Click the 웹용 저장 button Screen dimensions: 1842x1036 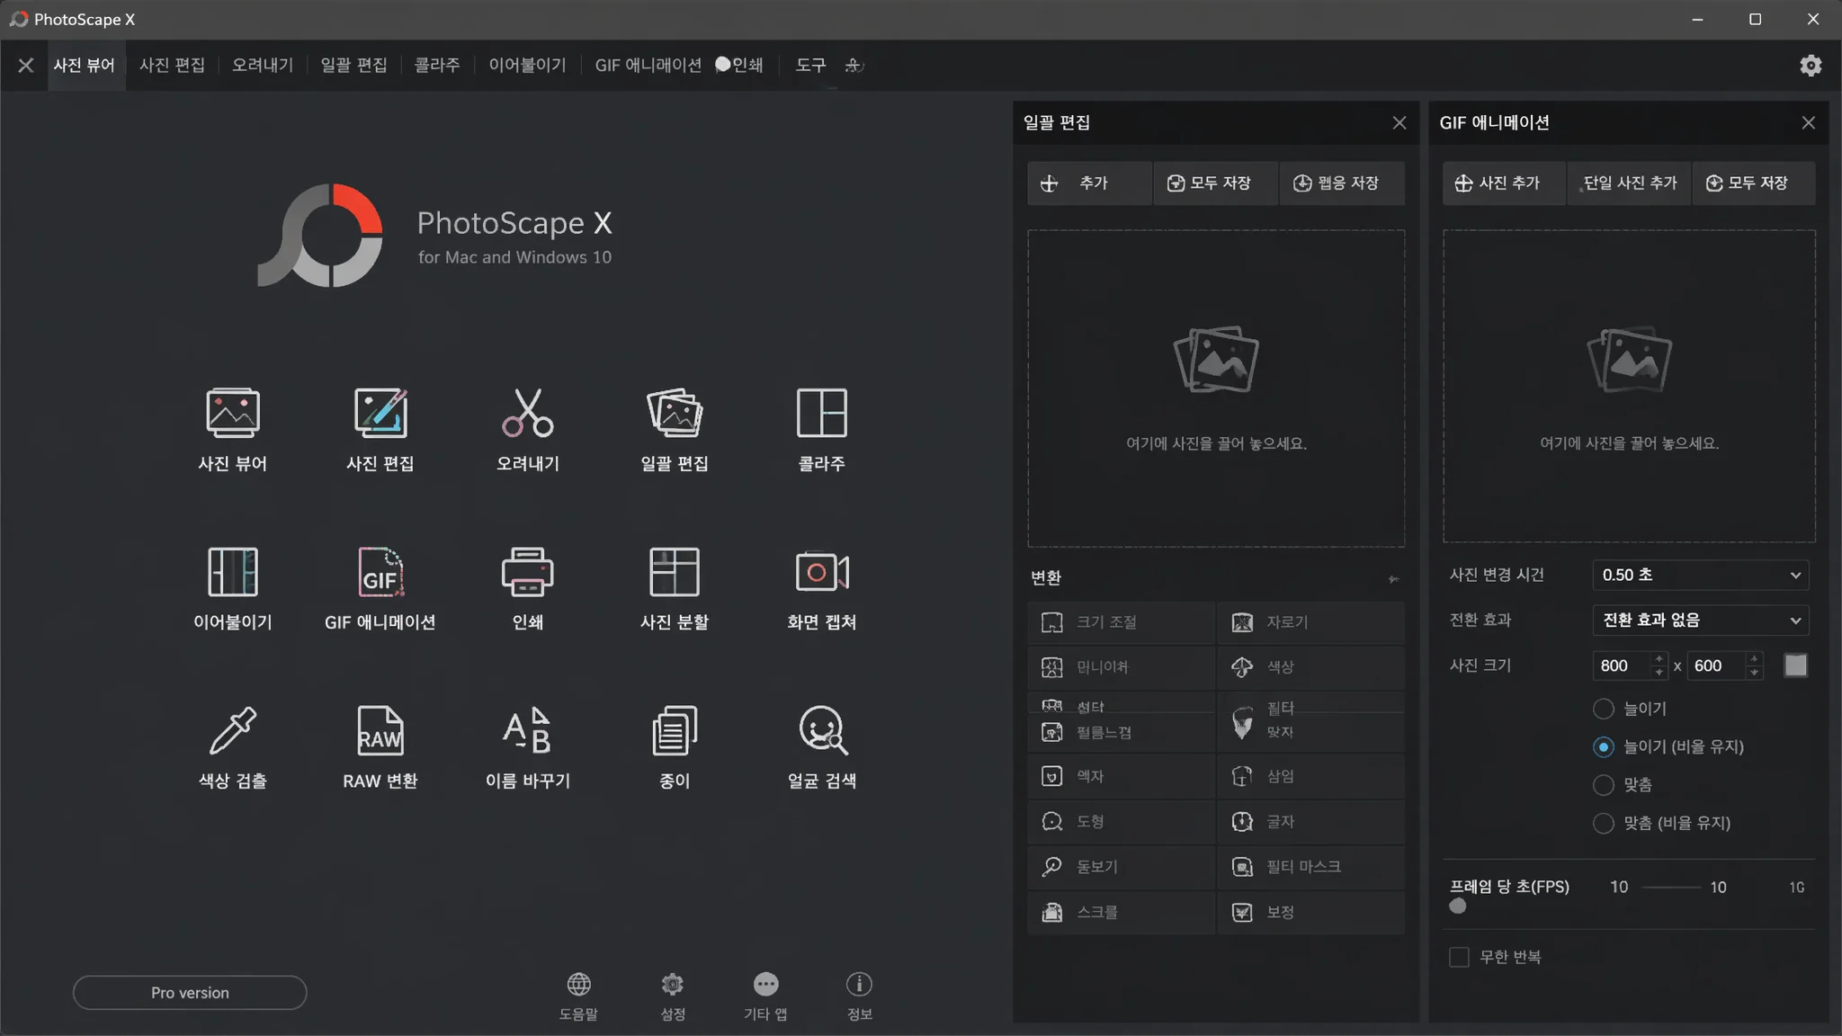(1342, 183)
